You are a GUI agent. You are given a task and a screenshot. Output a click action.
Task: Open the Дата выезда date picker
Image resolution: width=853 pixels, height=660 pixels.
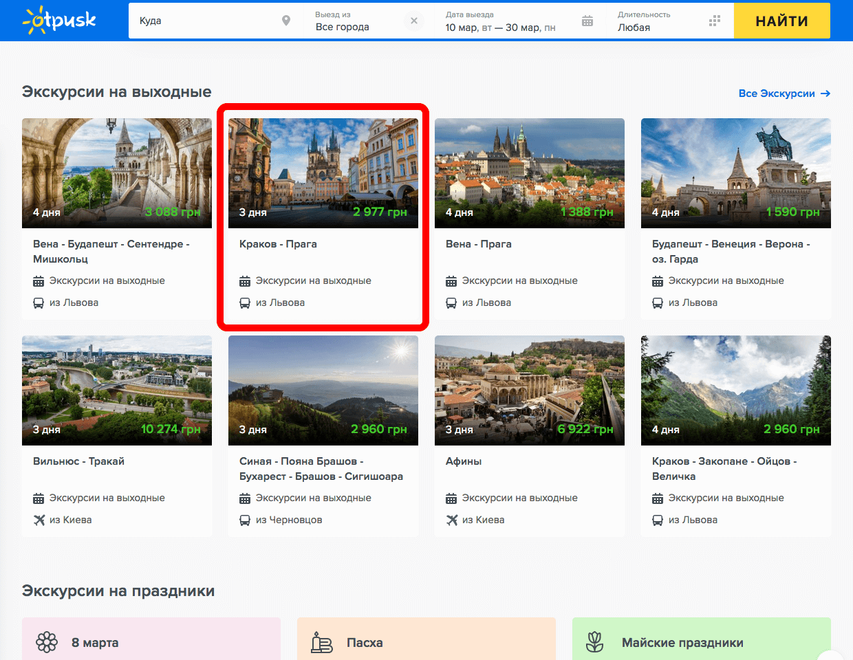(x=520, y=21)
